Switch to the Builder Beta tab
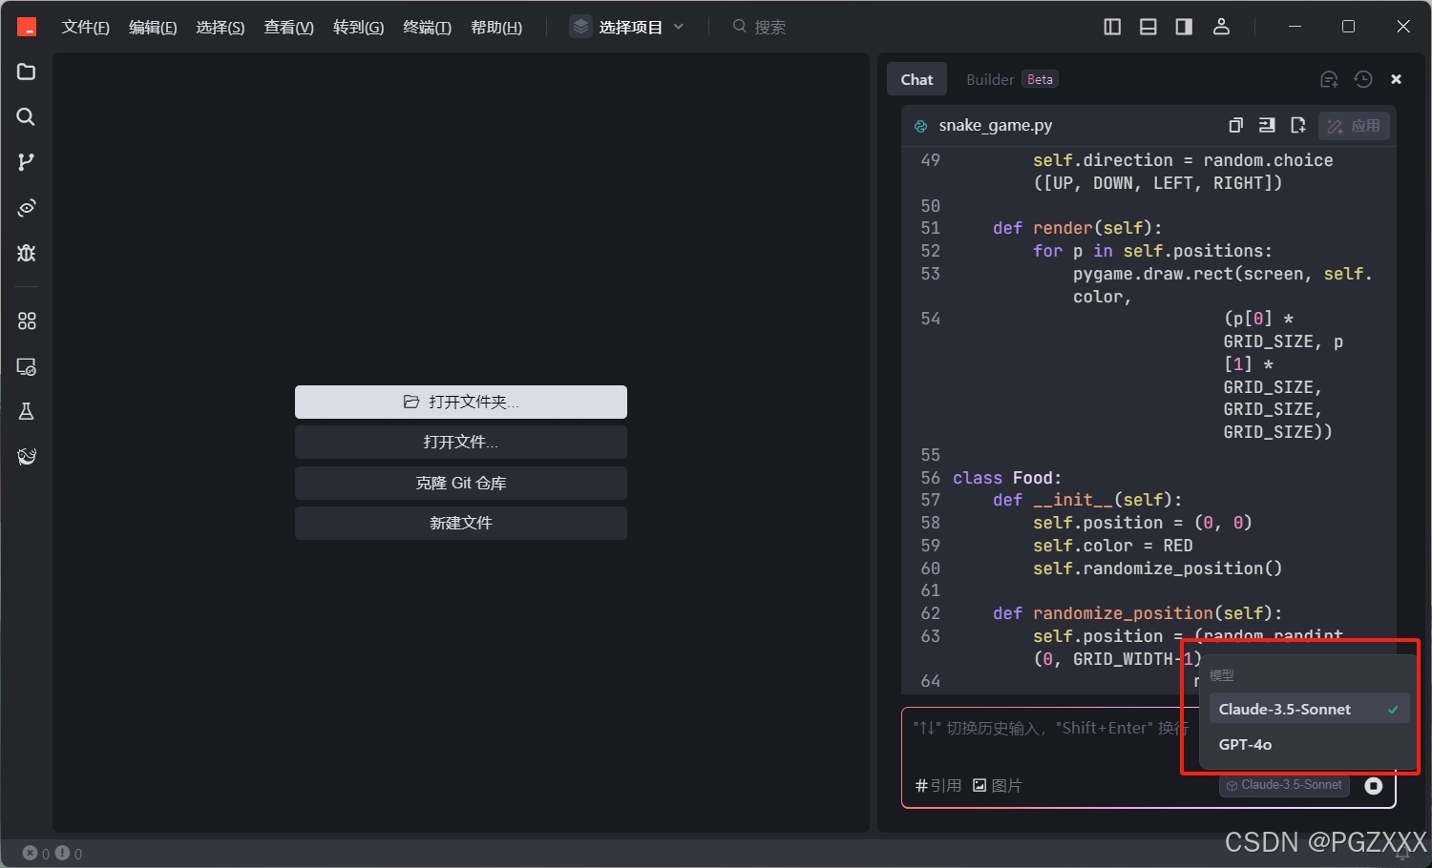1432x868 pixels. pos(1012,79)
